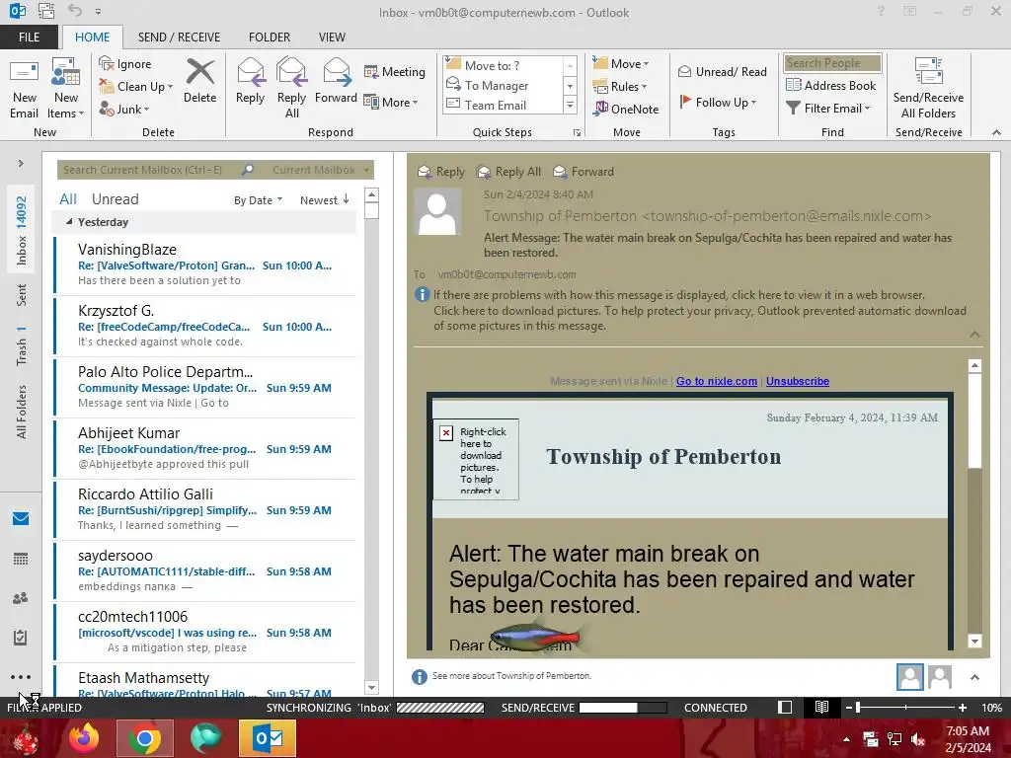Send message to OneNote

(626, 109)
